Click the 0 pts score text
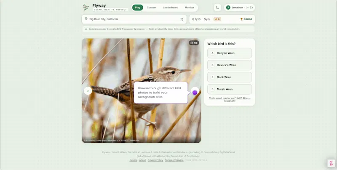 (x=207, y=19)
